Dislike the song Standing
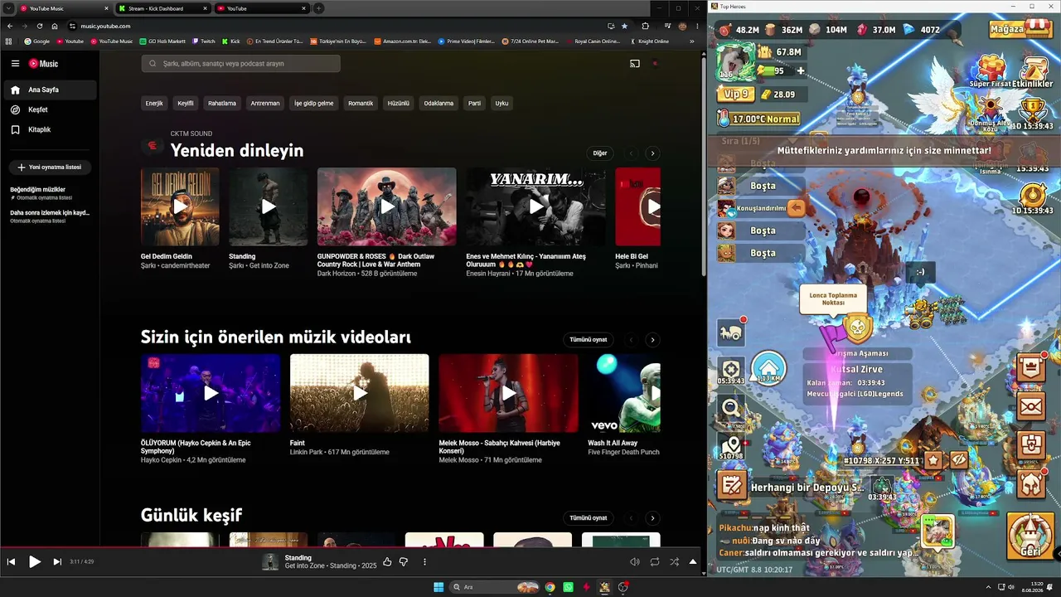The height and width of the screenshot is (597, 1061). pyautogui.click(x=404, y=562)
